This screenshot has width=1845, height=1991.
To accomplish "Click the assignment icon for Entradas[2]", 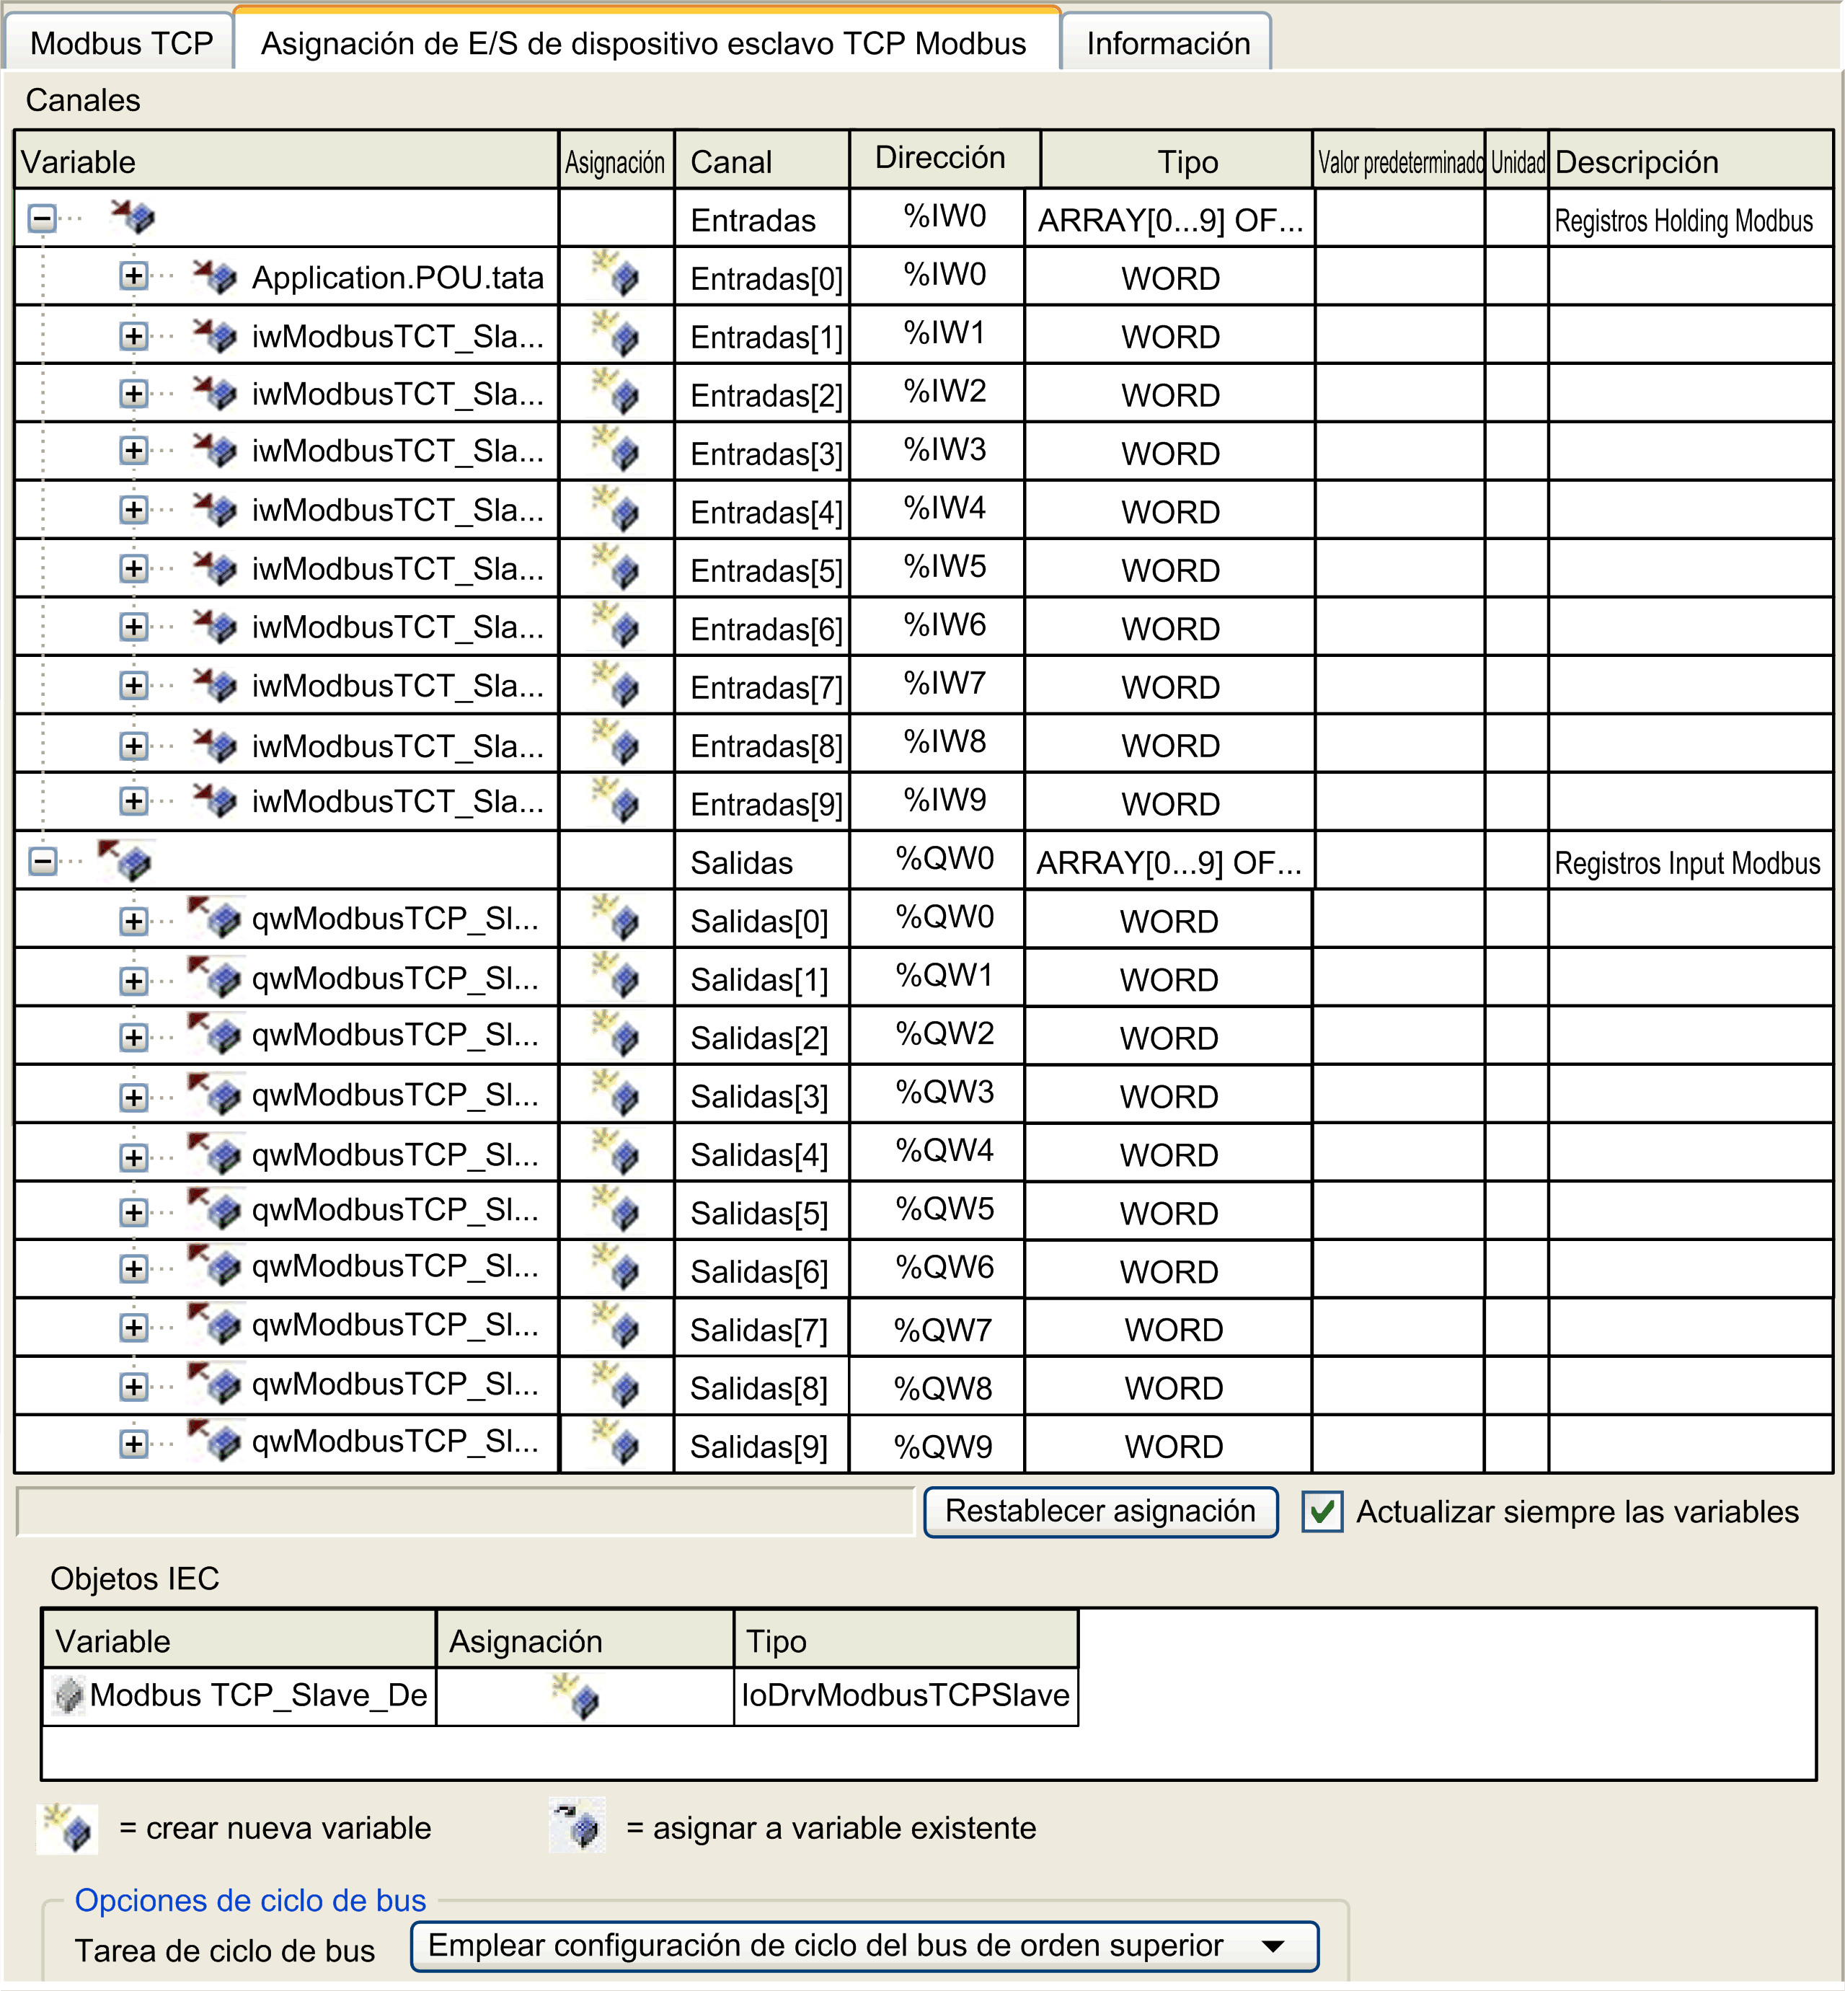I will 615,392.
